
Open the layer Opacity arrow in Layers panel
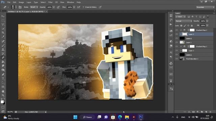click(207, 21)
